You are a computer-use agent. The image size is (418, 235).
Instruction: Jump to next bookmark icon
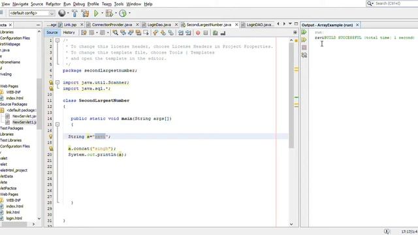tap(163, 33)
